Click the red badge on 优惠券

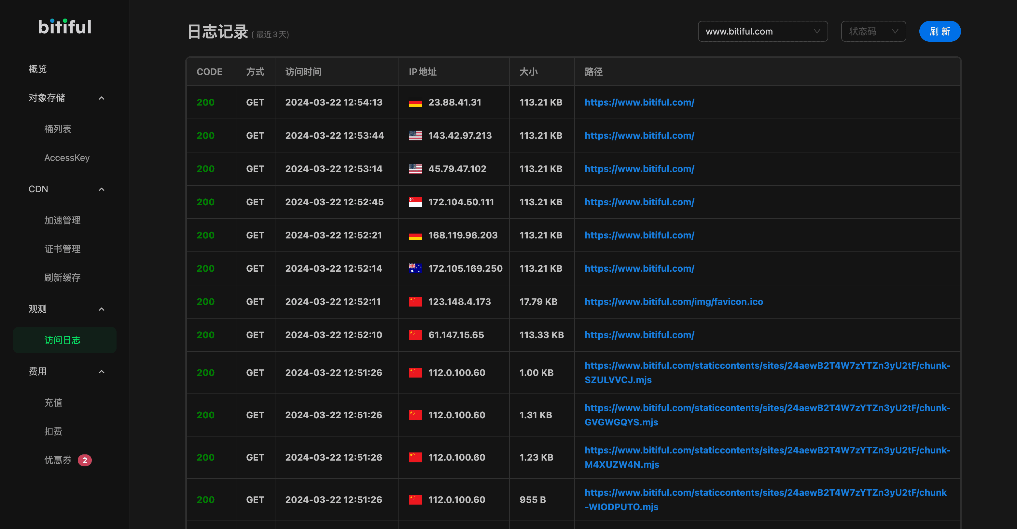tap(85, 460)
